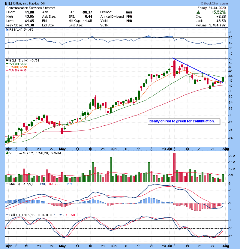Image resolution: width=240 pixels, height=249 pixels.
Task: Click the Prev Close value 41.30
Action: pos(29,25)
